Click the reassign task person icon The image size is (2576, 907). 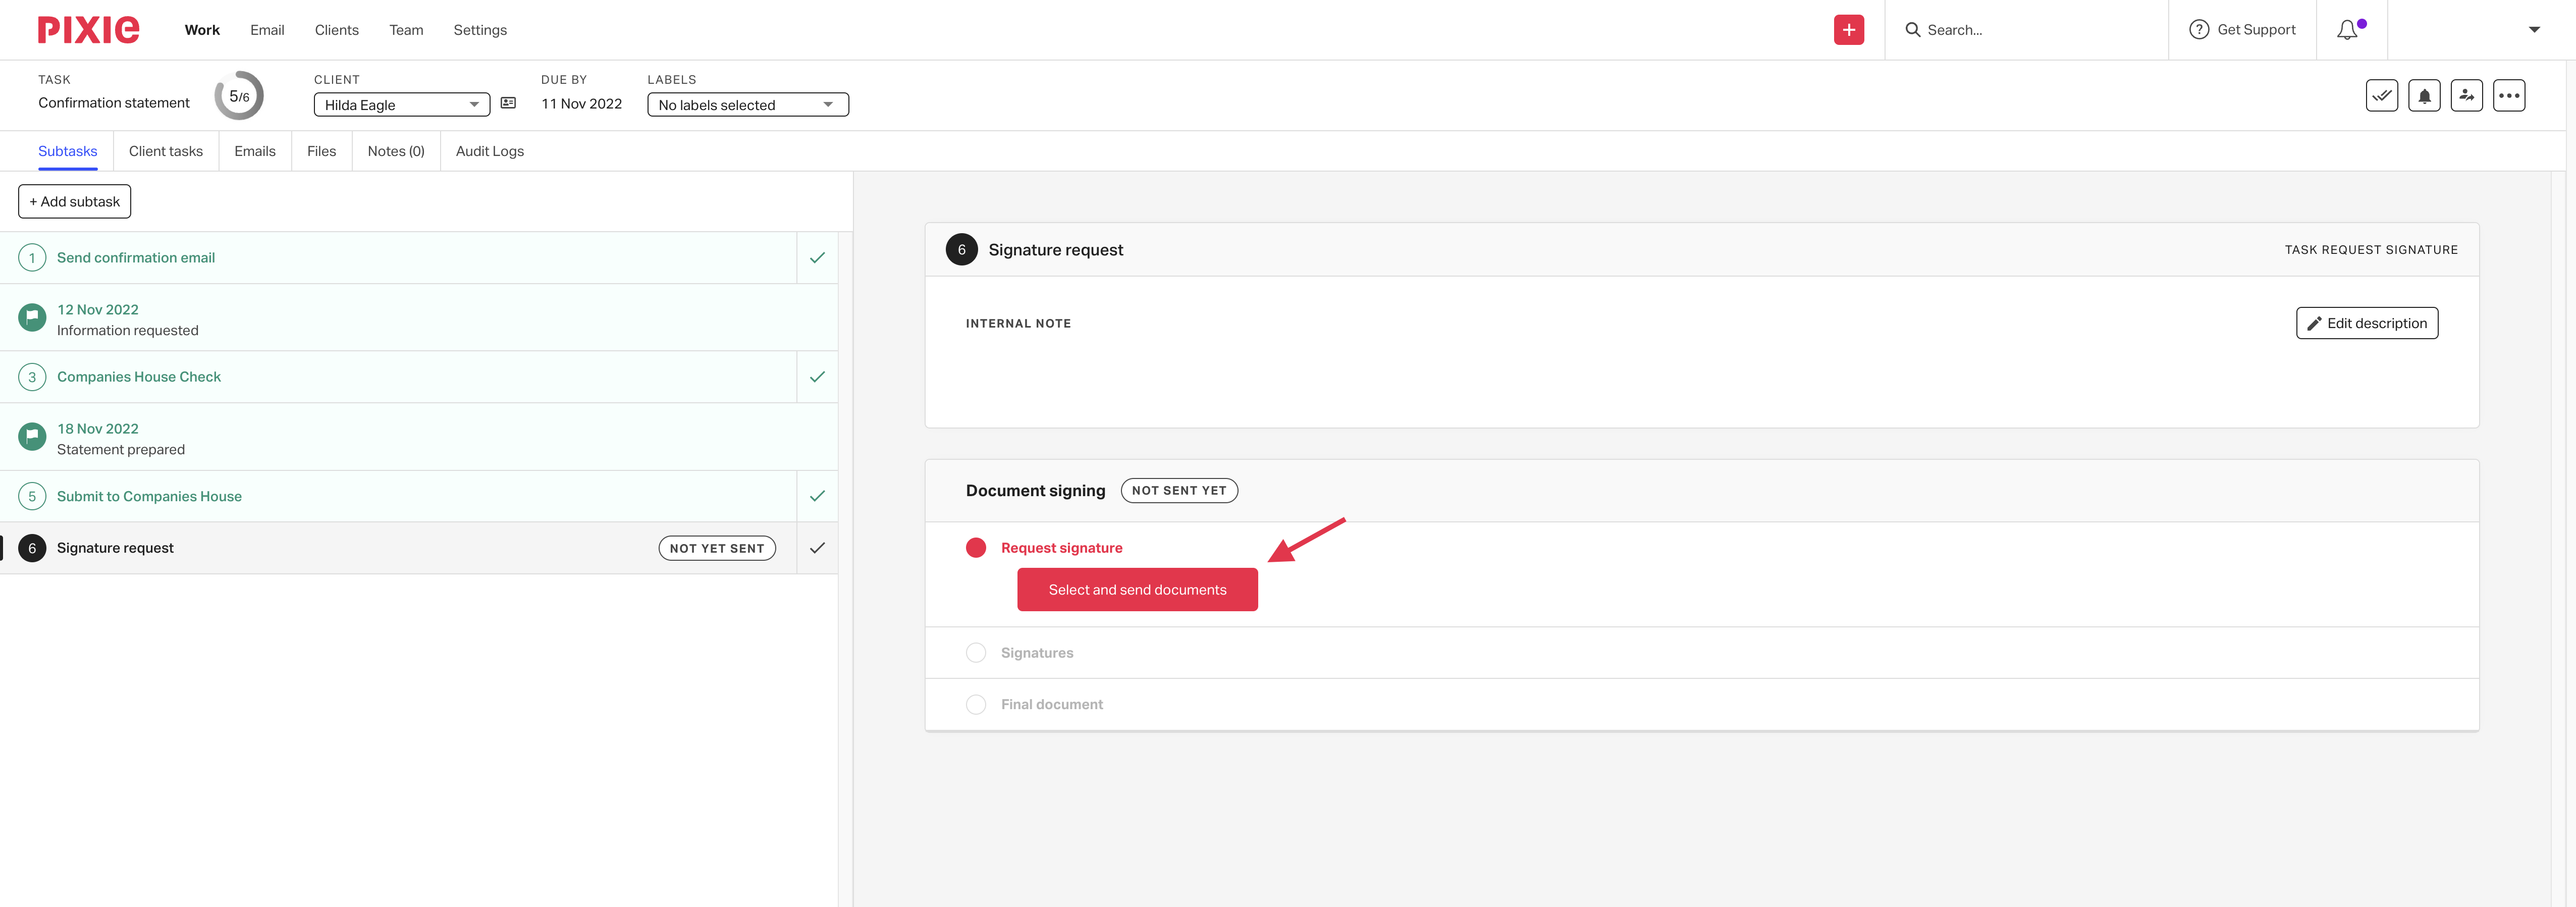pos(2466,96)
